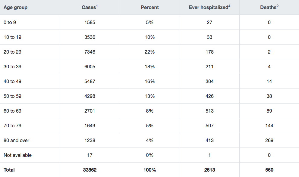Click hospitalized value 507 in 70 to 79 row
The height and width of the screenshot is (177, 299).
209,126
